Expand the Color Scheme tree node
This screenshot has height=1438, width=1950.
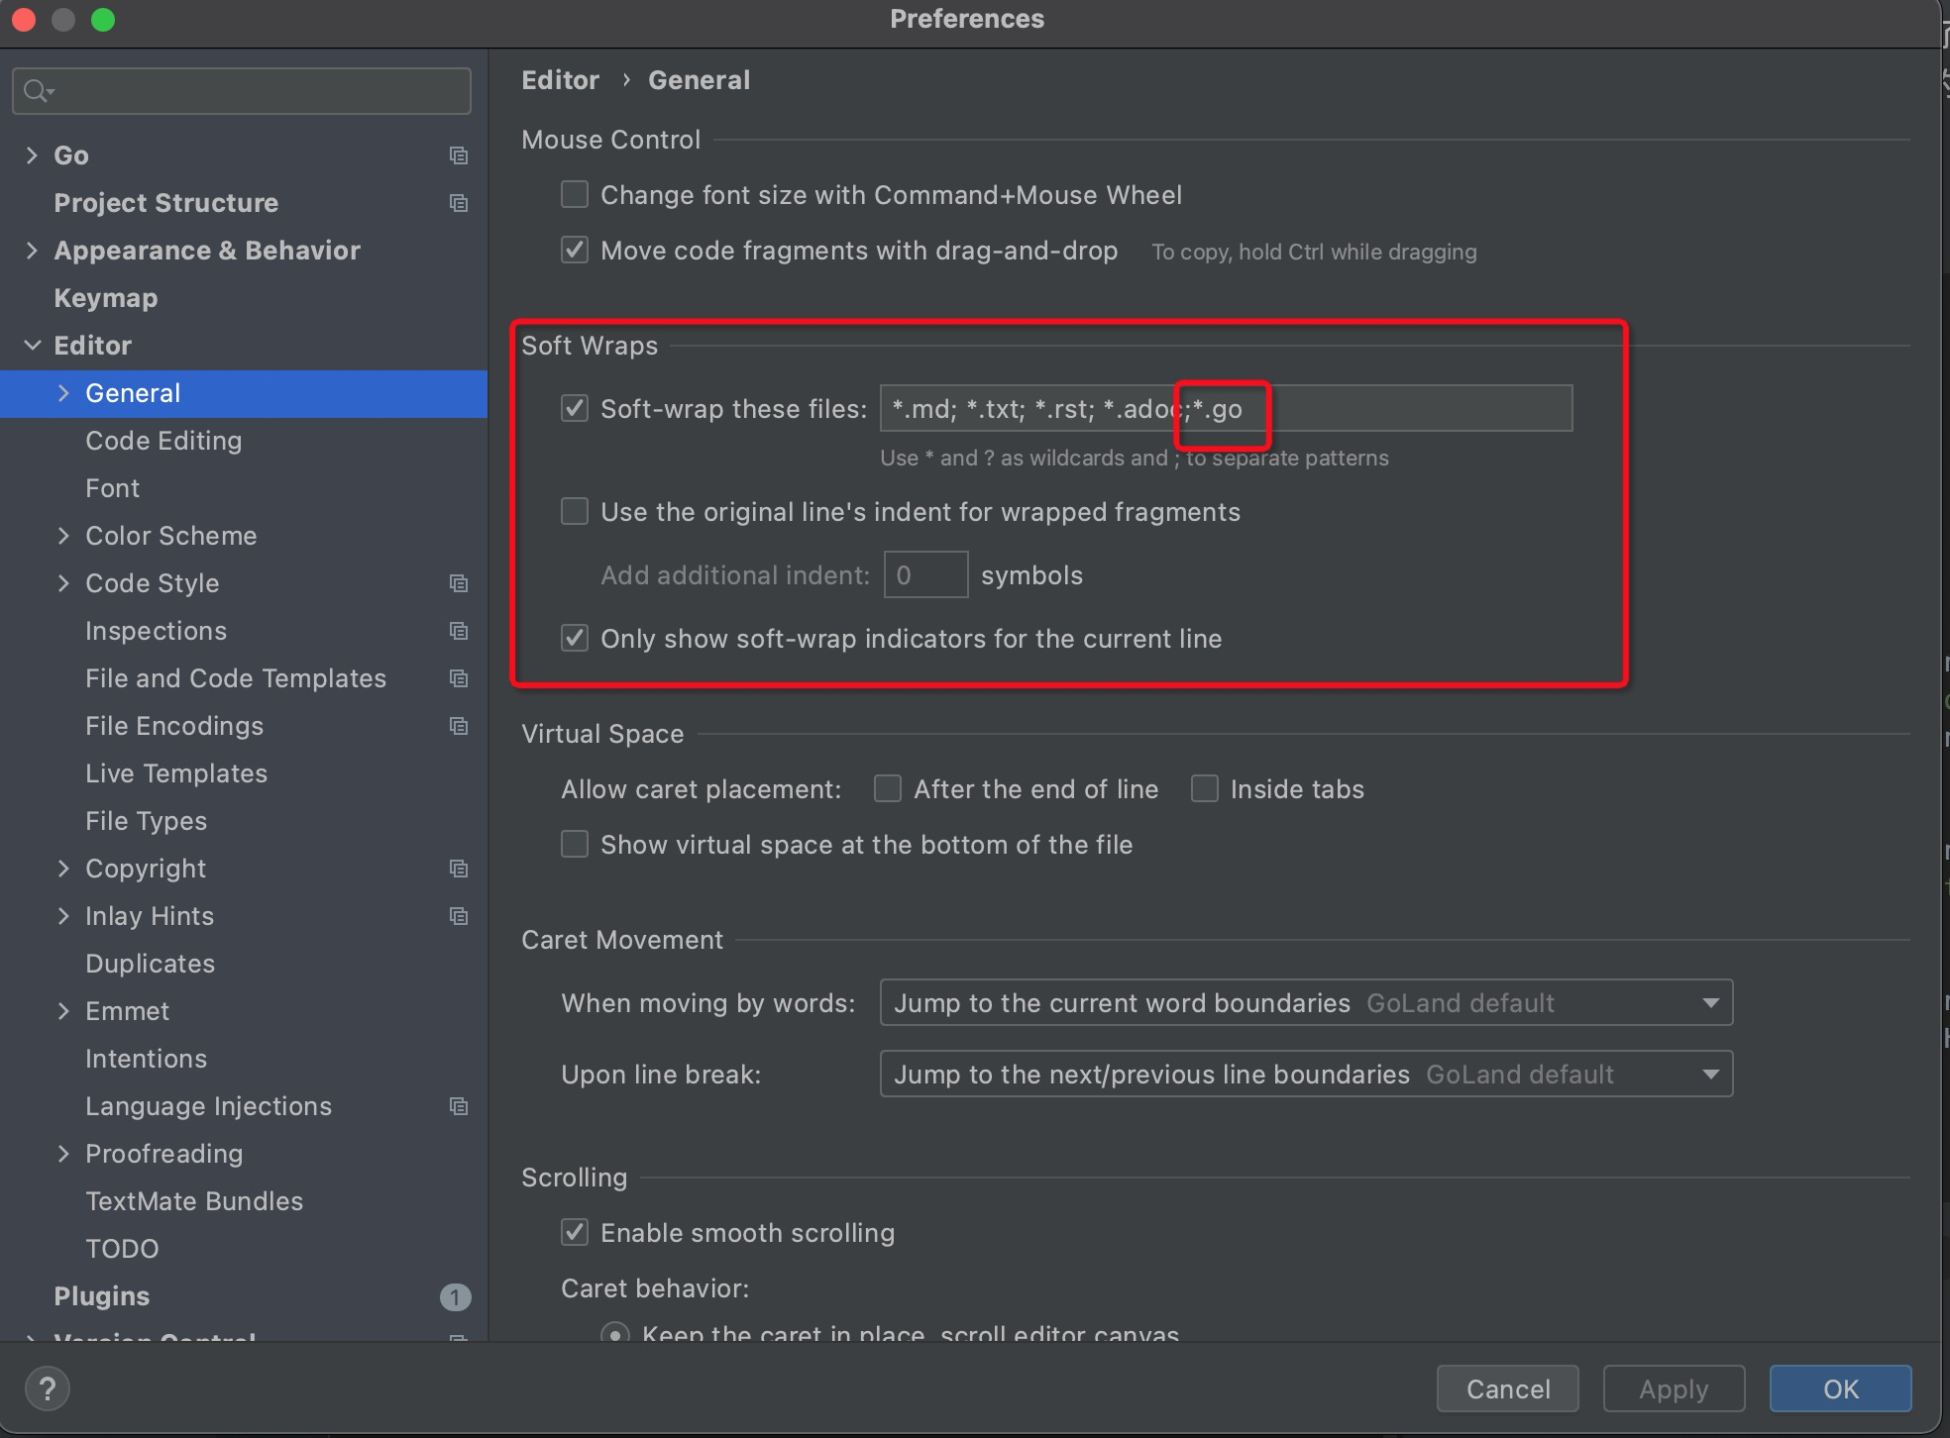click(x=64, y=536)
